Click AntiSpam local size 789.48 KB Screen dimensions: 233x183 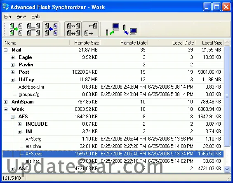(x=211, y=102)
